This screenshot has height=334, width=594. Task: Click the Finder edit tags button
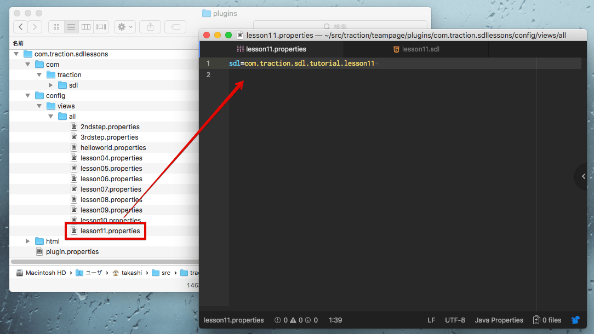175,27
